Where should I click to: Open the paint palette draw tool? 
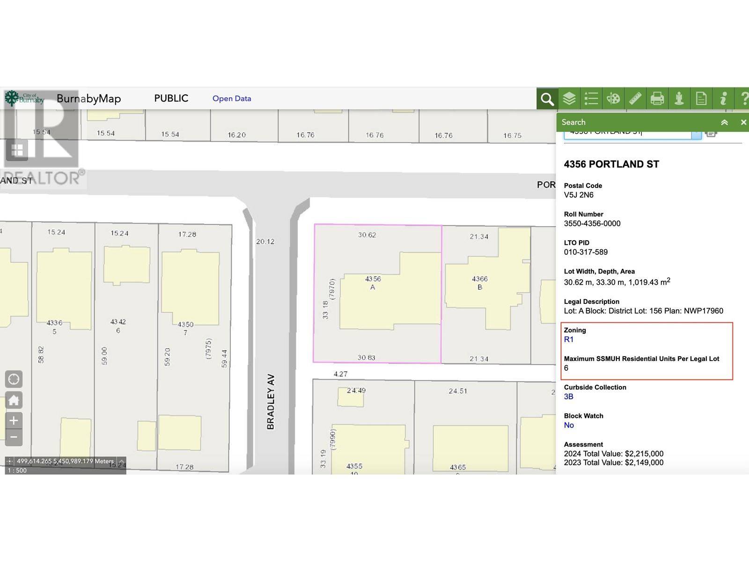click(x=613, y=99)
